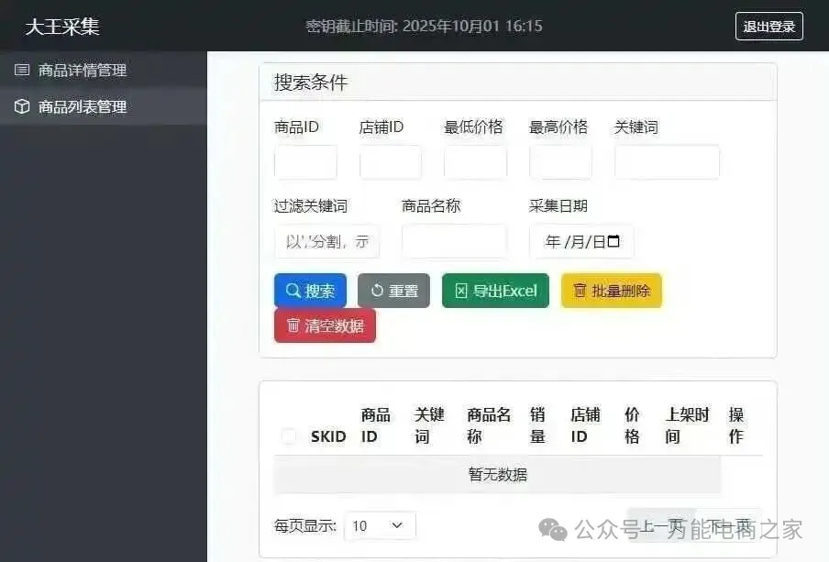This screenshot has height=562, width=829.
Task: Go to previous page with 上一页
Action: point(662,525)
